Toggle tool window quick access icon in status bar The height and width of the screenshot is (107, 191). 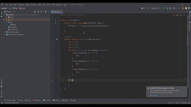click(2, 103)
